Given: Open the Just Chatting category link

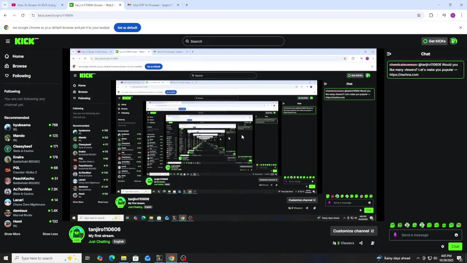Looking at the screenshot, I should (x=99, y=241).
